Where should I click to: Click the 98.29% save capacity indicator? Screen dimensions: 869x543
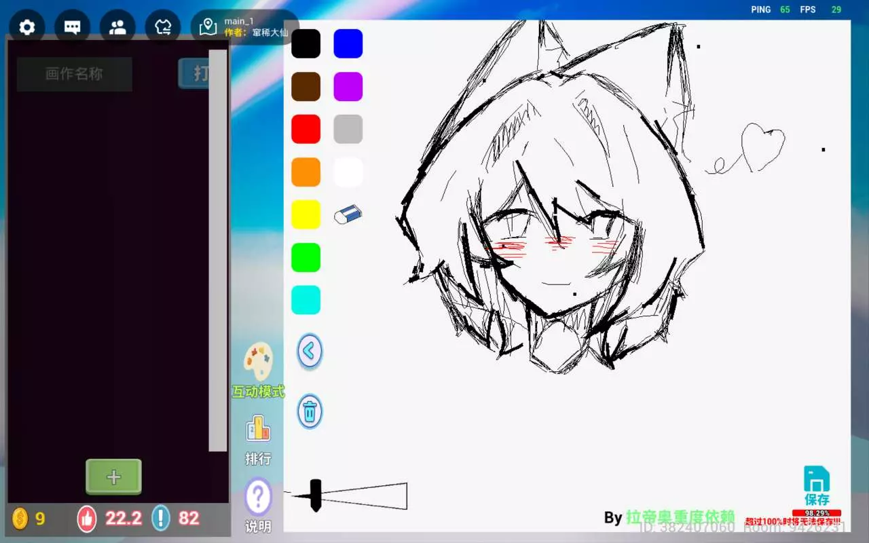[817, 513]
